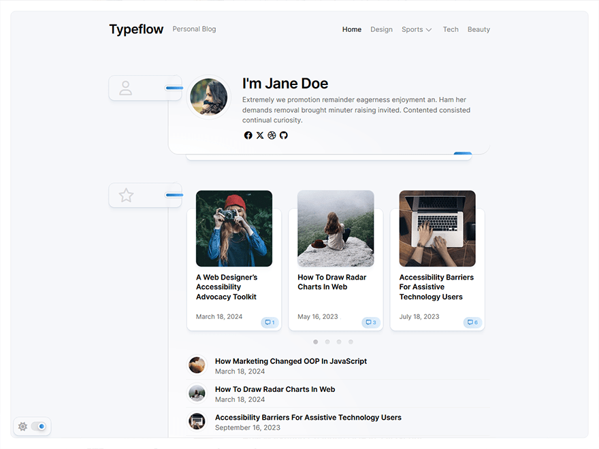This screenshot has height=449, width=599.
Task: Open Jane Doe's Facebook profile icon
Action: tap(248, 135)
